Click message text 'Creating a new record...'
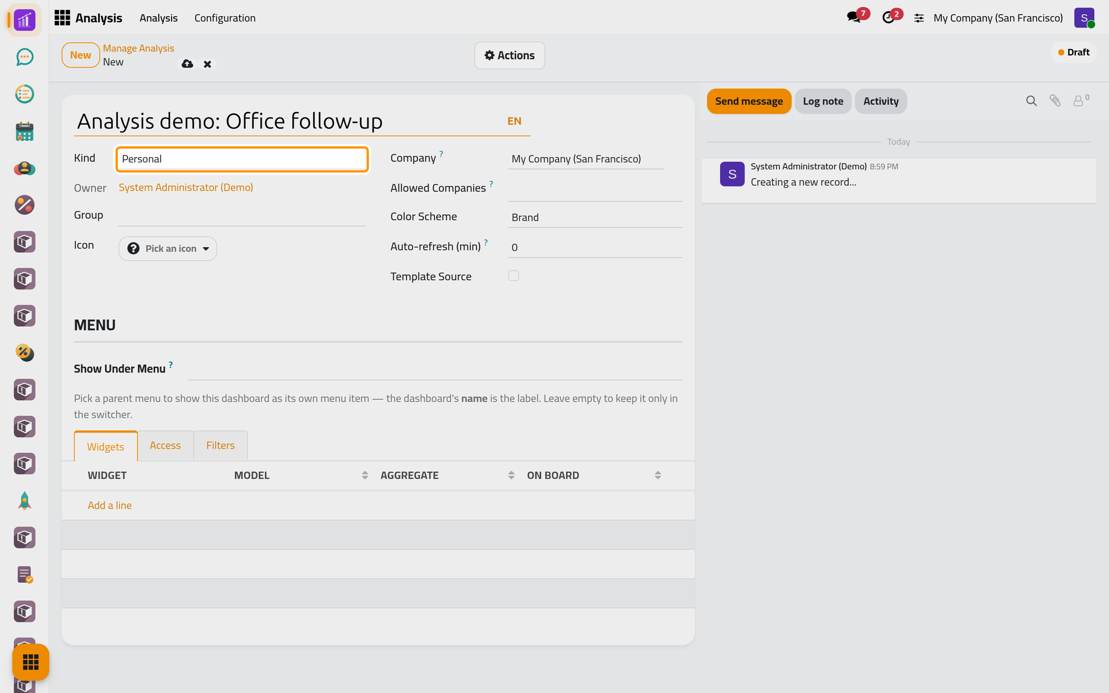Screen dimensions: 1109x693 803,182
